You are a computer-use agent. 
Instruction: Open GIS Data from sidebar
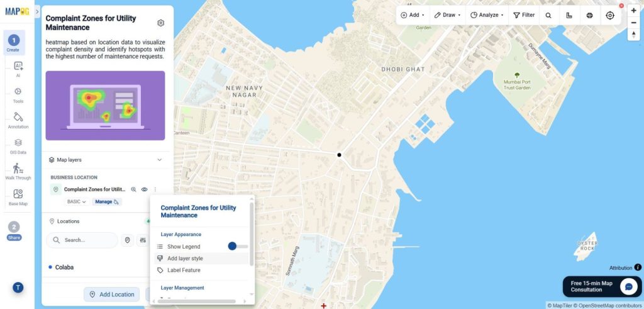click(x=18, y=146)
